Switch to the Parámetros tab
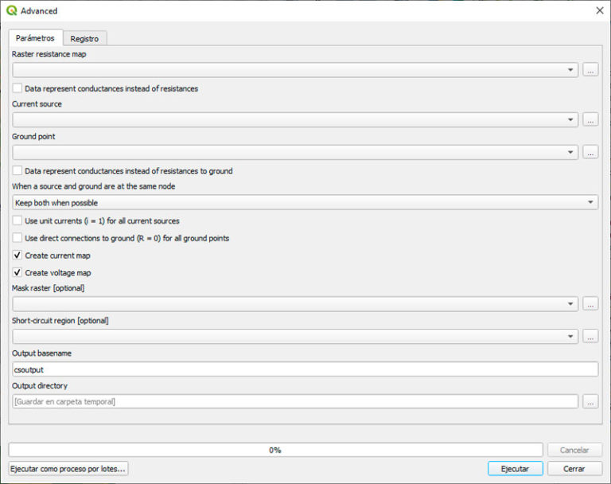The width and height of the screenshot is (611, 484). coord(35,38)
